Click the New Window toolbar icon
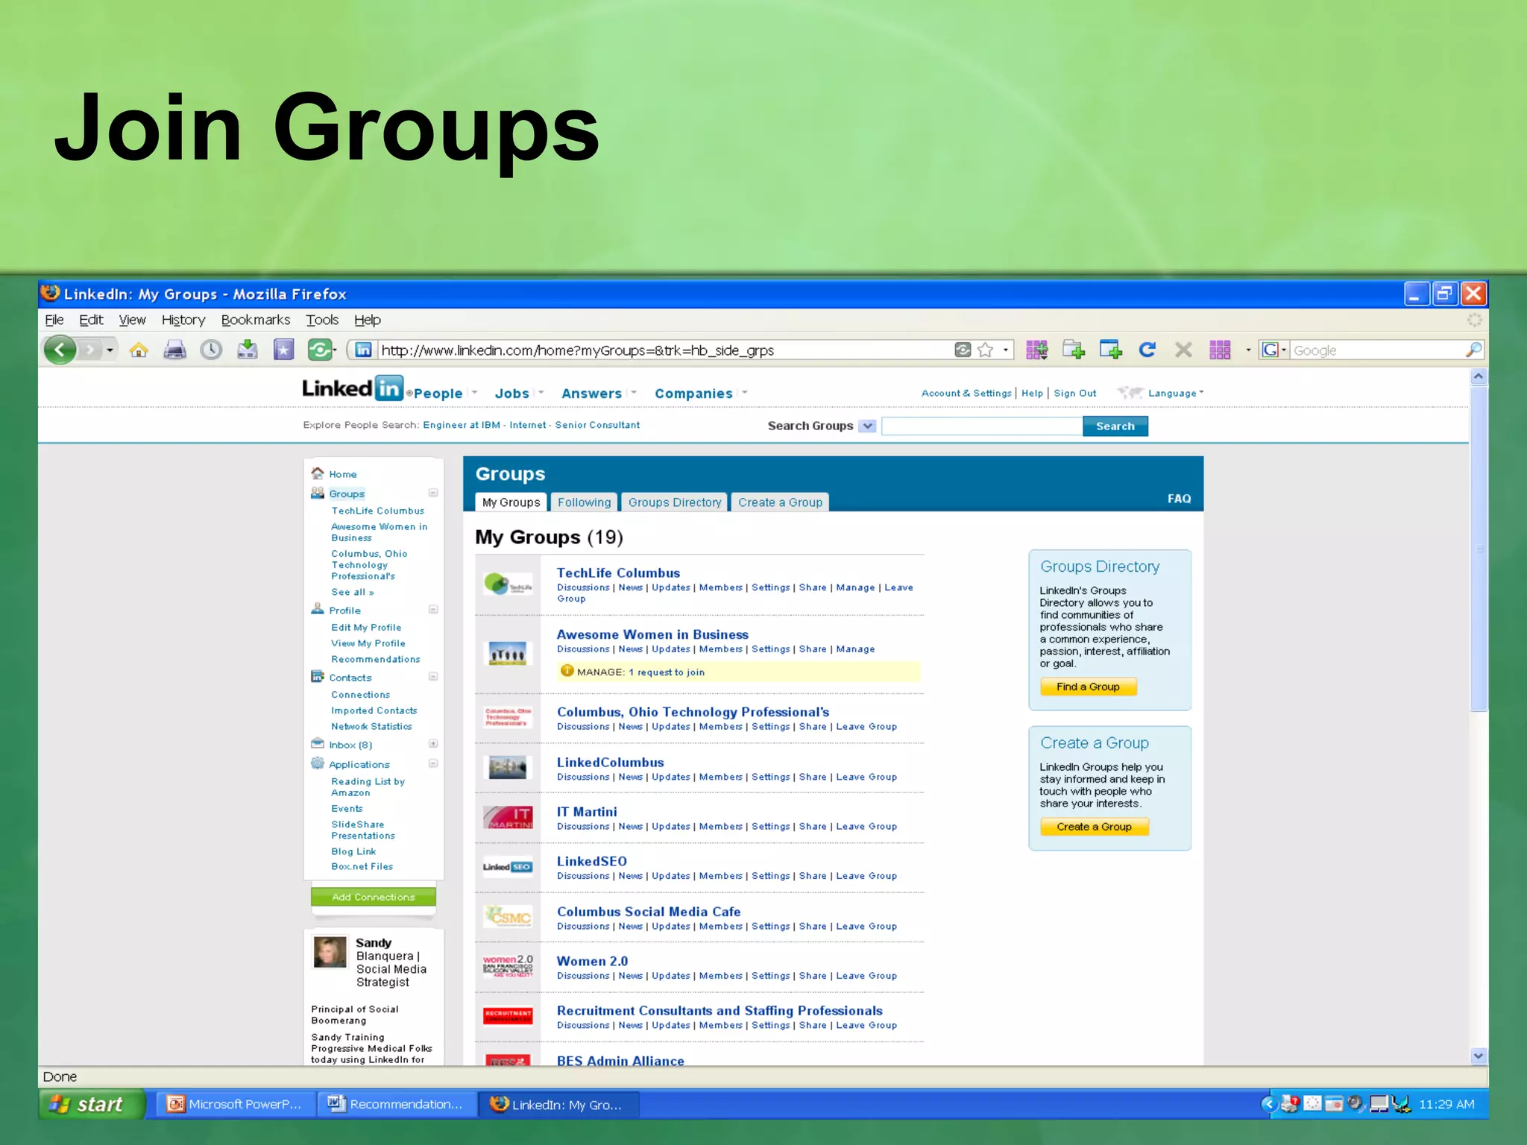 1111,350
